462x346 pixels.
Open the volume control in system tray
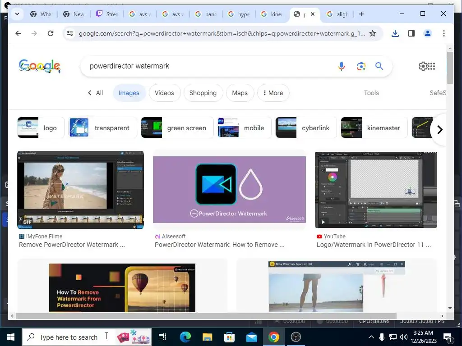(404, 337)
